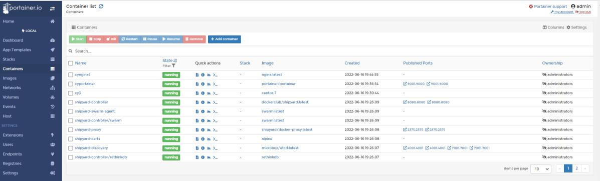This screenshot has width=600, height=181.
Task: Select the shipyard-controller checkbox
Action: [x=70, y=102]
